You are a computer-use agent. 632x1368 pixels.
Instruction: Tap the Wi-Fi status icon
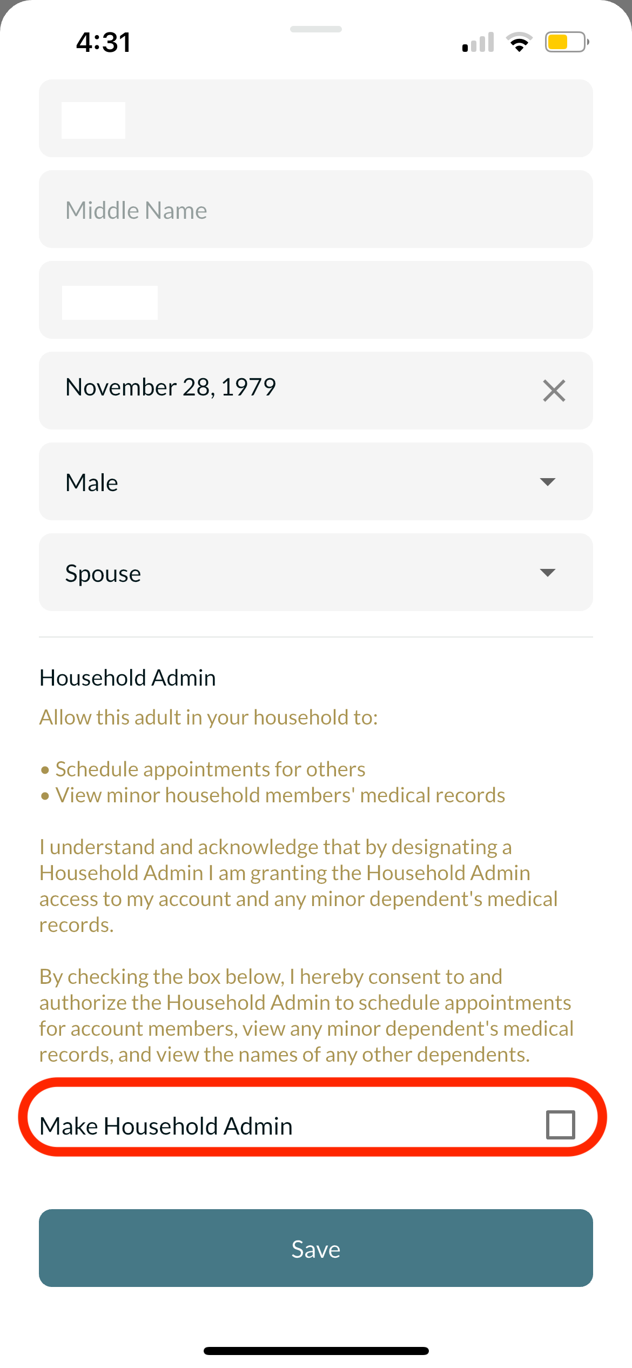click(x=519, y=42)
